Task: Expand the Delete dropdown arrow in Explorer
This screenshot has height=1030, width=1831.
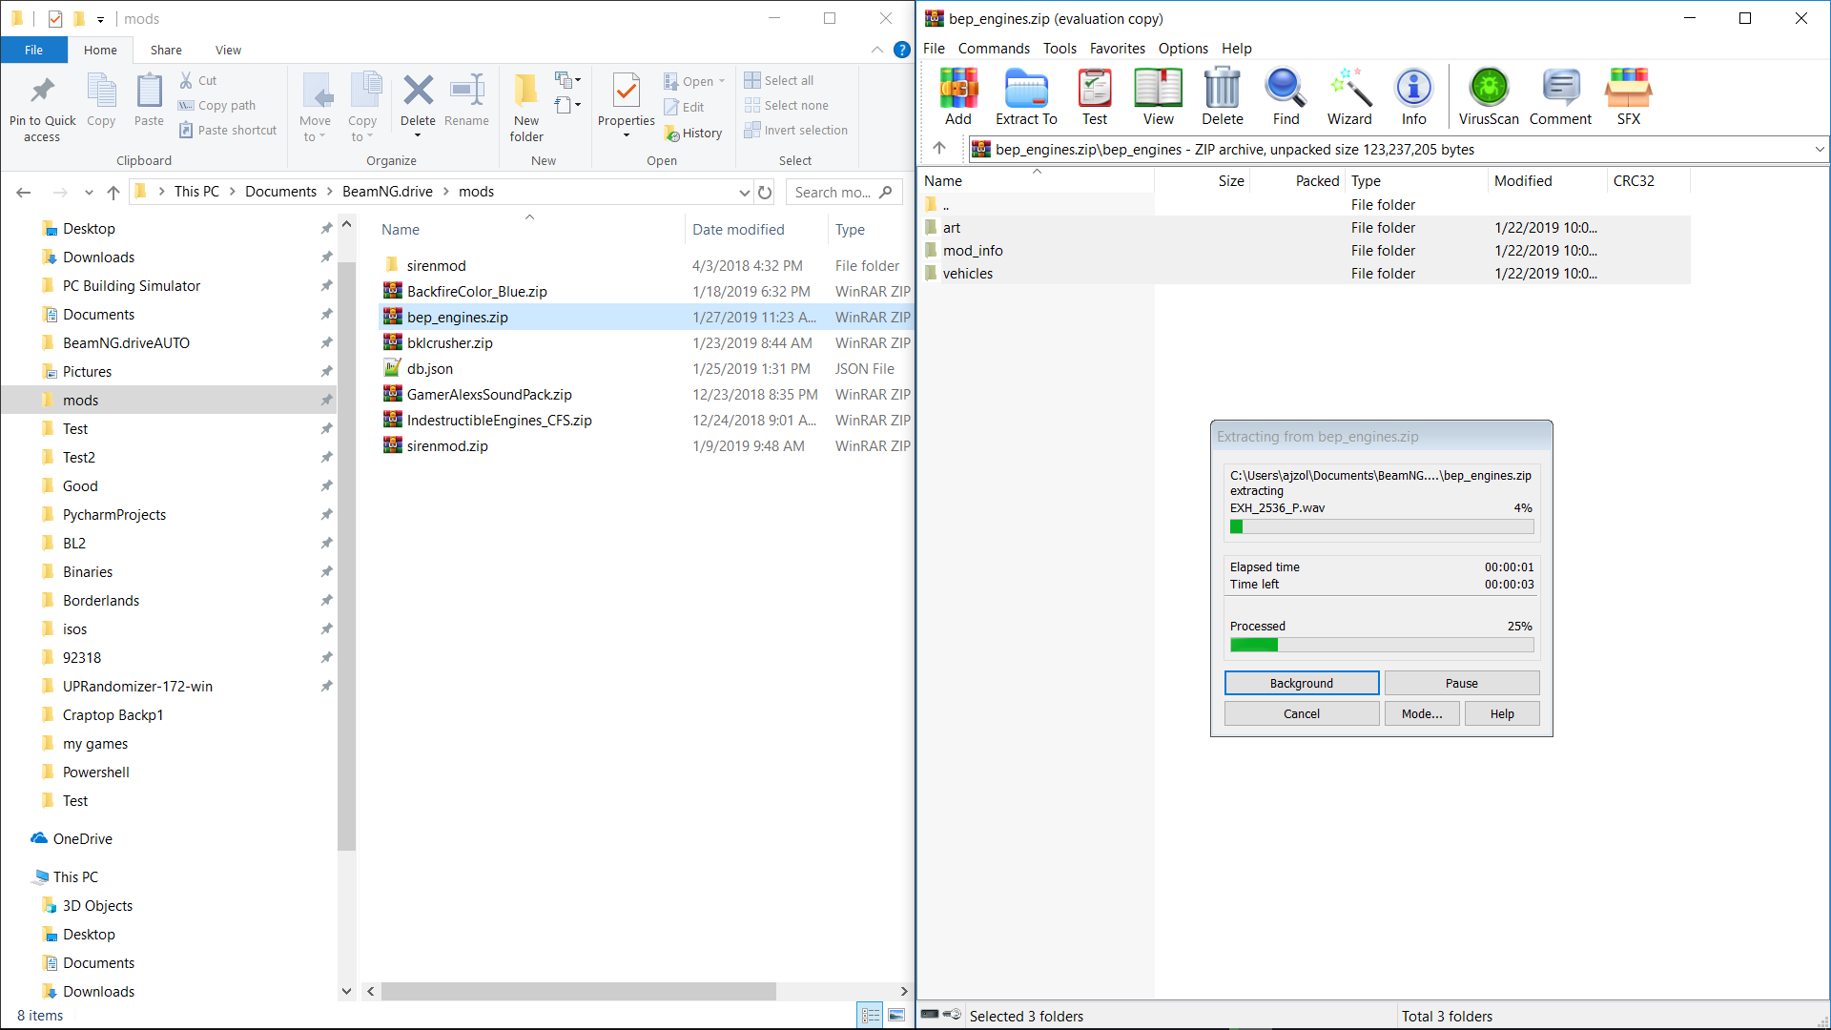Action: click(418, 135)
